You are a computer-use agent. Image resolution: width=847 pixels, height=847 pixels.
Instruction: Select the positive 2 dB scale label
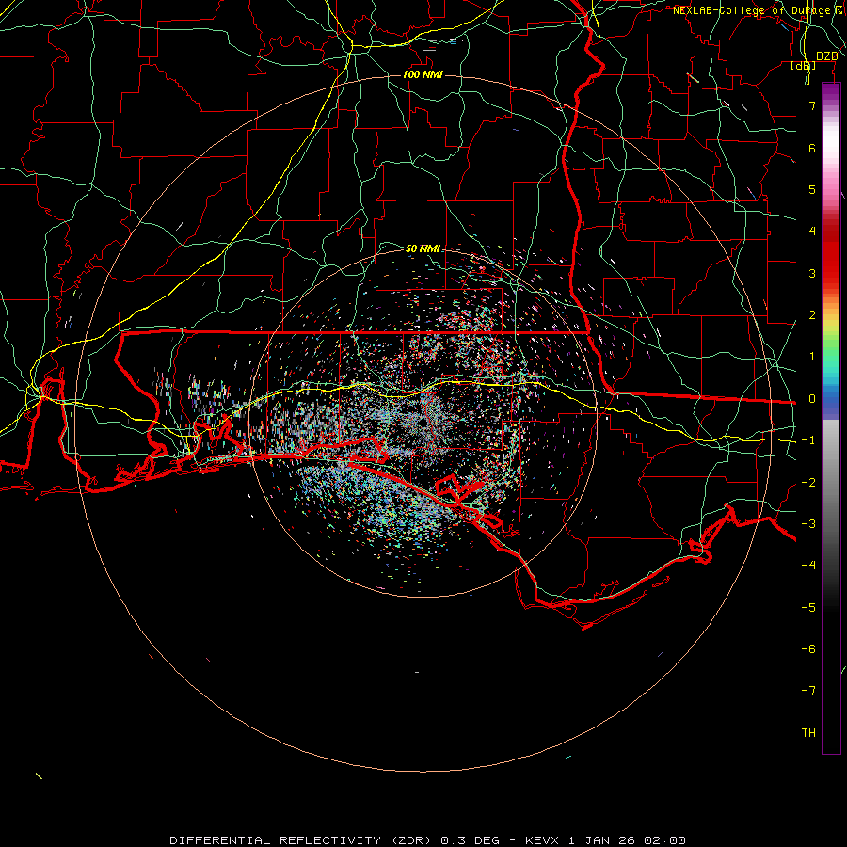(x=812, y=315)
